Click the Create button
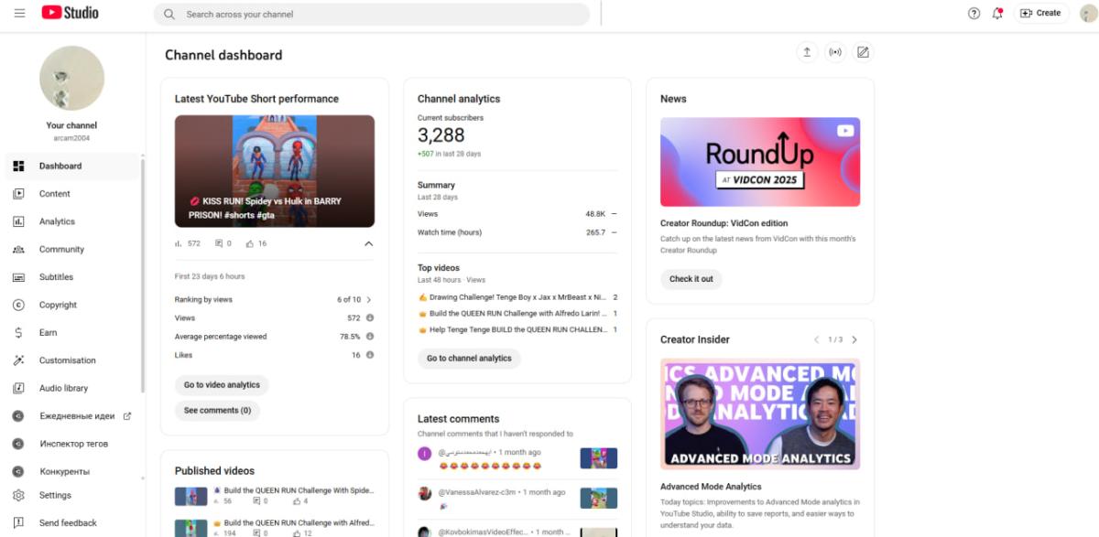The image size is (1099, 537). pos(1040,13)
